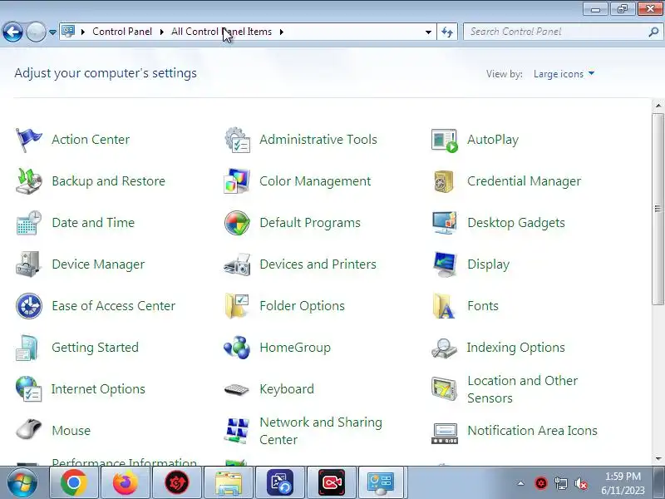Open the Internet Options globe icon

28,389
